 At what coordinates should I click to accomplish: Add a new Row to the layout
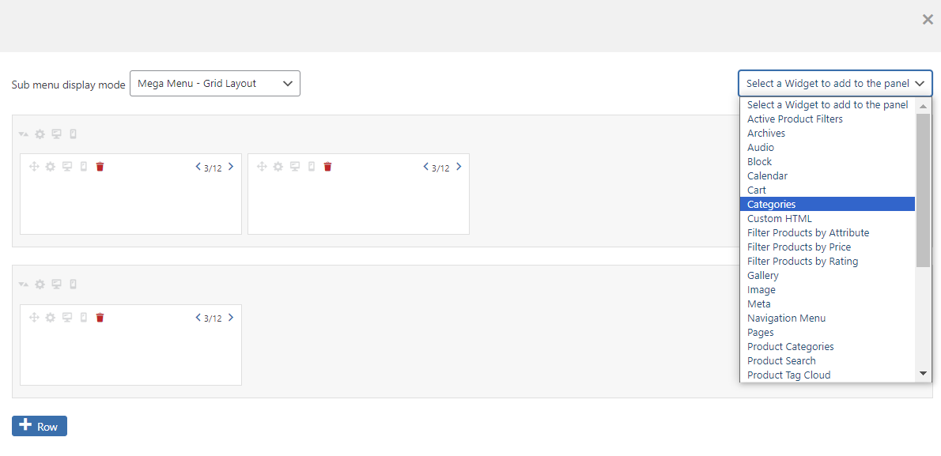point(39,425)
